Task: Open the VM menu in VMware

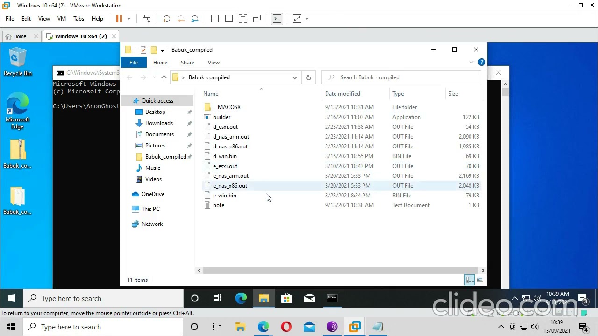Action: pyautogui.click(x=61, y=19)
